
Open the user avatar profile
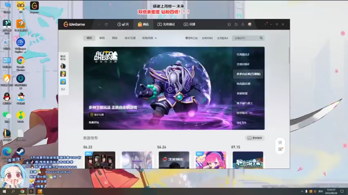[250, 24]
